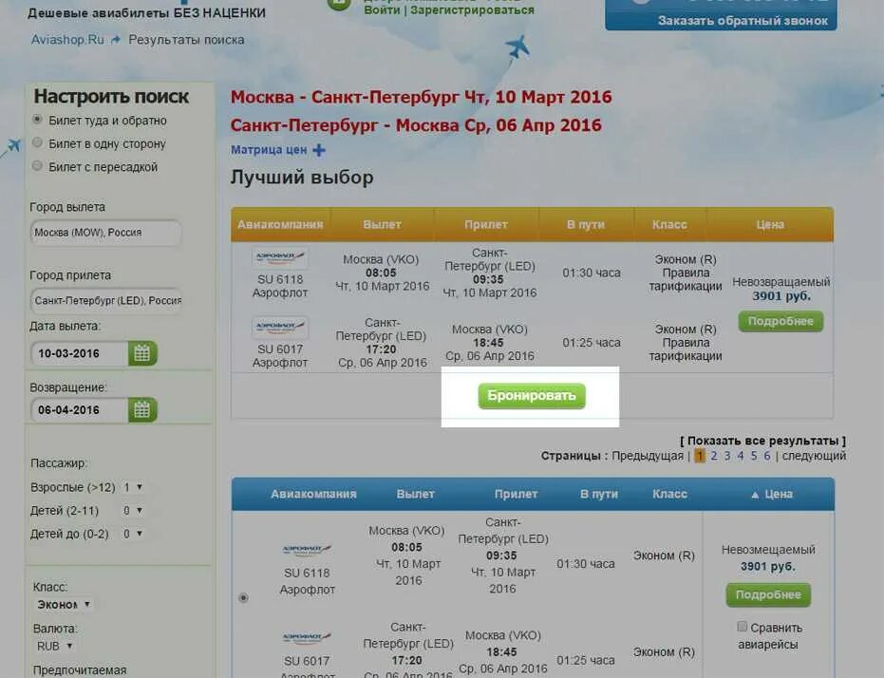Go to results page 6
The width and height of the screenshot is (884, 678).
(x=767, y=456)
